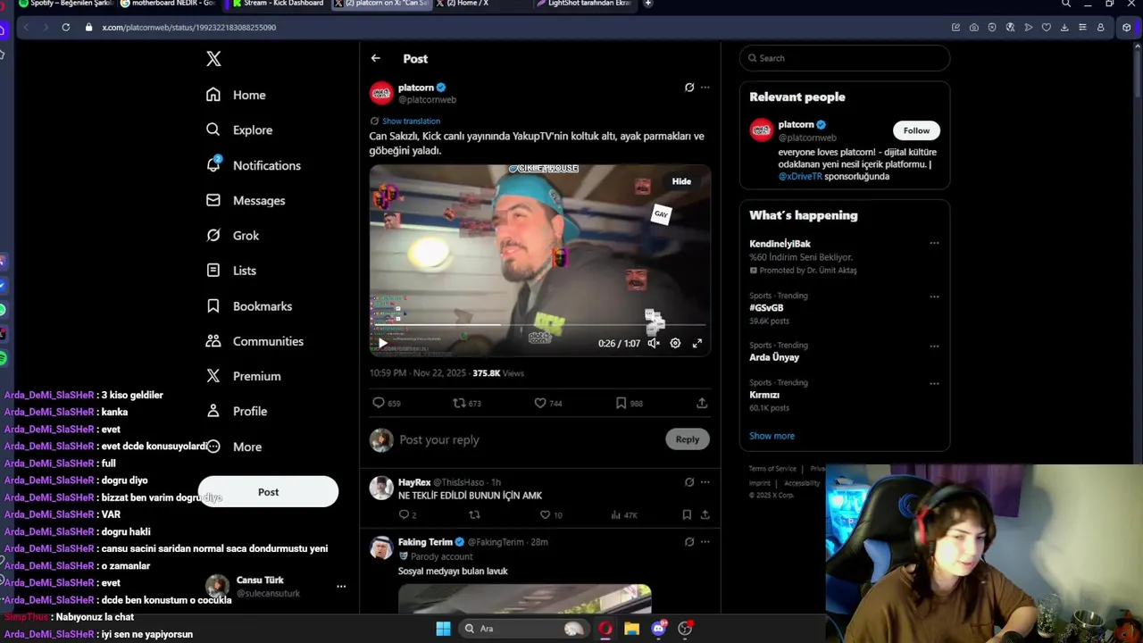Repost HayRex's comment
1143x643 pixels.
coord(474,514)
